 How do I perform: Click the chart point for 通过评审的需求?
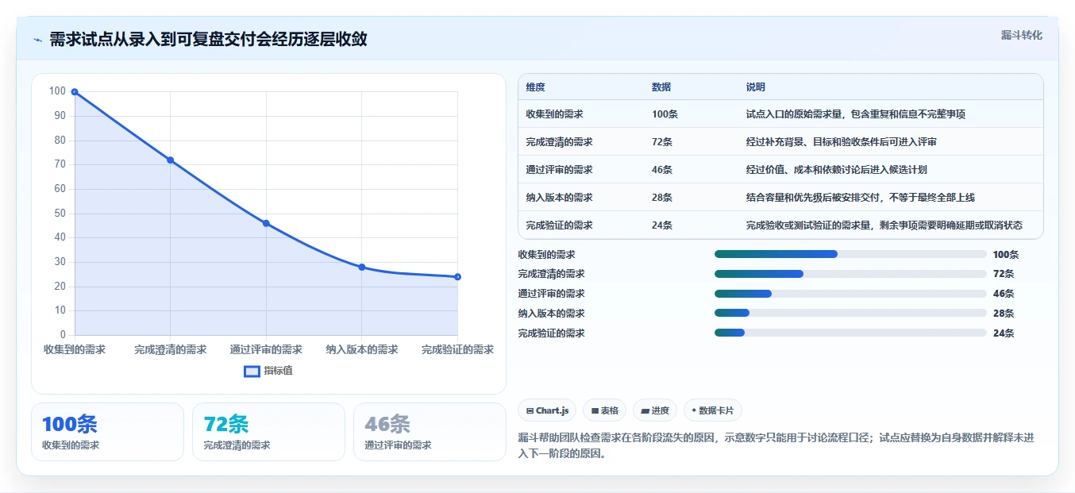tap(266, 223)
